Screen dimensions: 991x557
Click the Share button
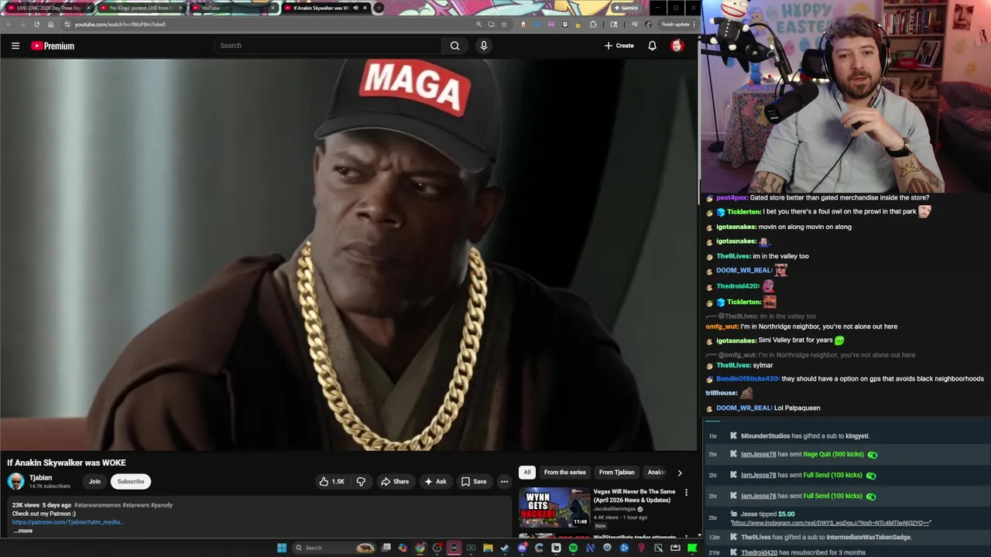click(x=394, y=481)
